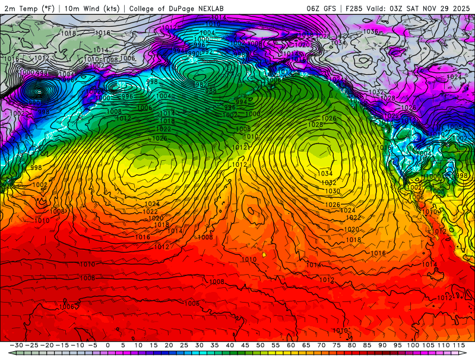The image size is (475, 356).
Task: Click the 0 label on temperature scale
Action: click(x=108, y=345)
